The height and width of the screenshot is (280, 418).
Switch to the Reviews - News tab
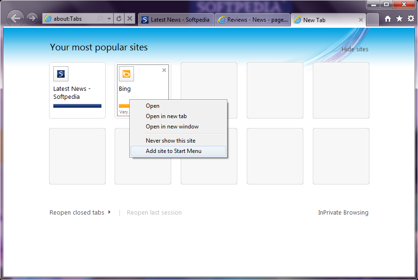252,20
